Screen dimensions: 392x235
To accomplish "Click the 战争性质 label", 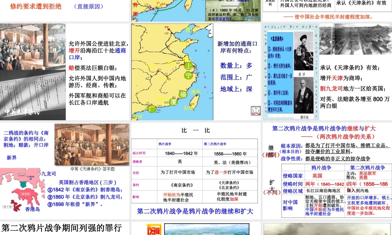I will (x=291, y=159).
